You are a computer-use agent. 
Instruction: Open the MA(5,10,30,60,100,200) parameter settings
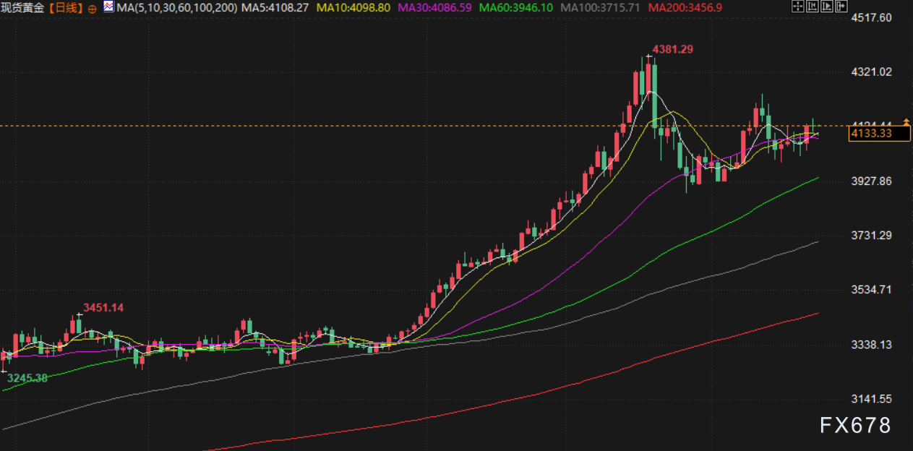pos(176,8)
